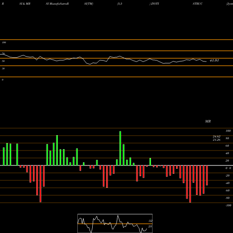Click the RSI axis label 100
This screenshot has width=233, height=233.
click(4, 42)
